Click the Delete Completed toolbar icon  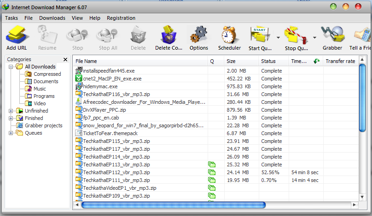click(169, 35)
